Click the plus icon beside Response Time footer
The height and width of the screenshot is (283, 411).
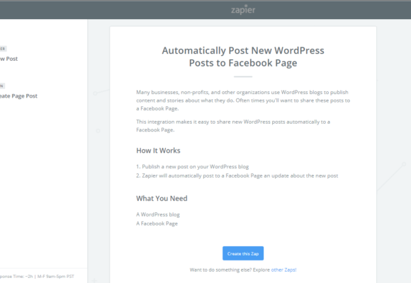(94, 280)
